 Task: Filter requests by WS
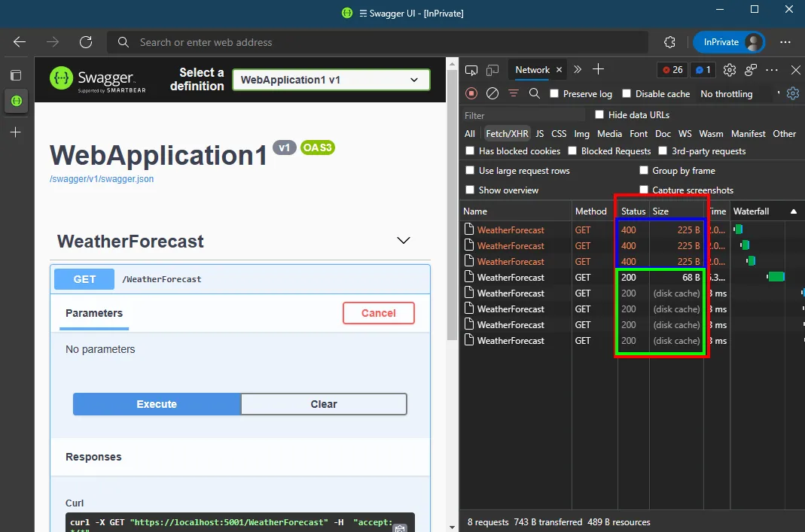(685, 134)
